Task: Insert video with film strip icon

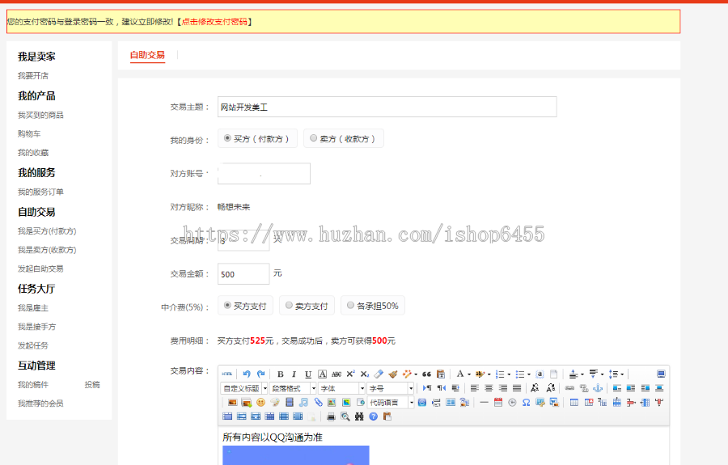Action: click(x=290, y=403)
